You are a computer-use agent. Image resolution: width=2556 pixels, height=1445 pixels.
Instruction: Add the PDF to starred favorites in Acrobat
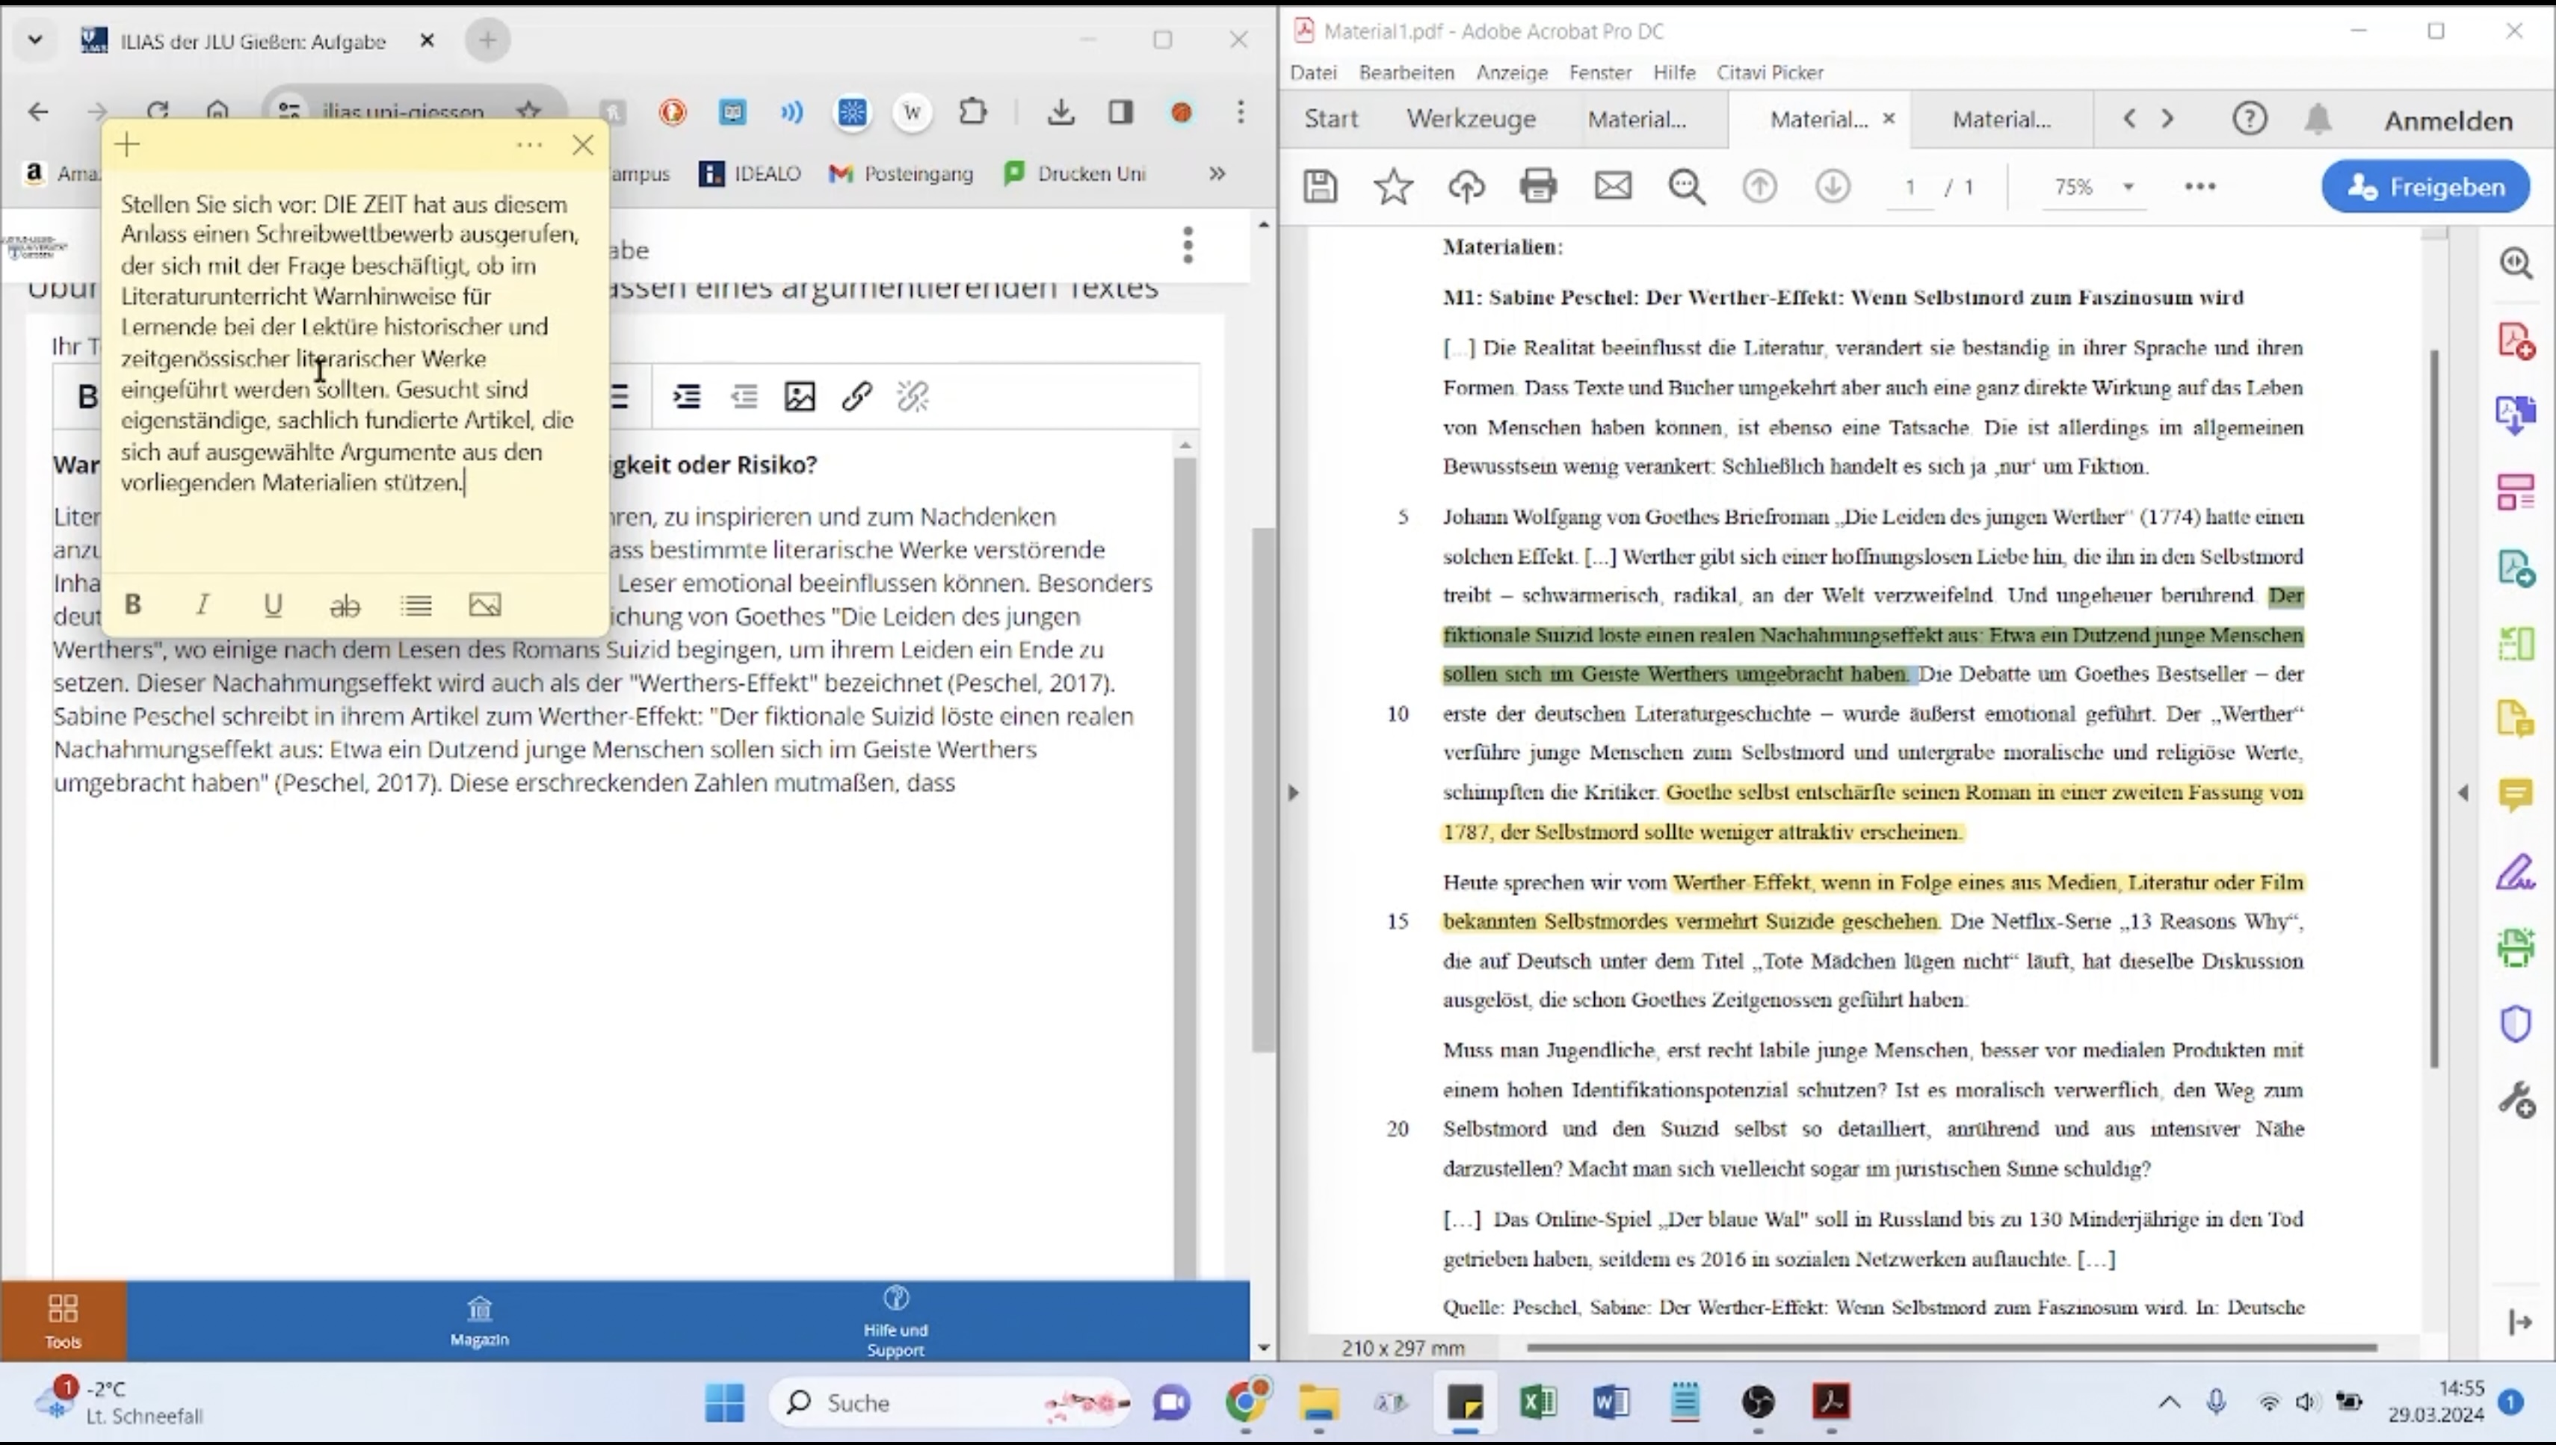(x=1392, y=187)
